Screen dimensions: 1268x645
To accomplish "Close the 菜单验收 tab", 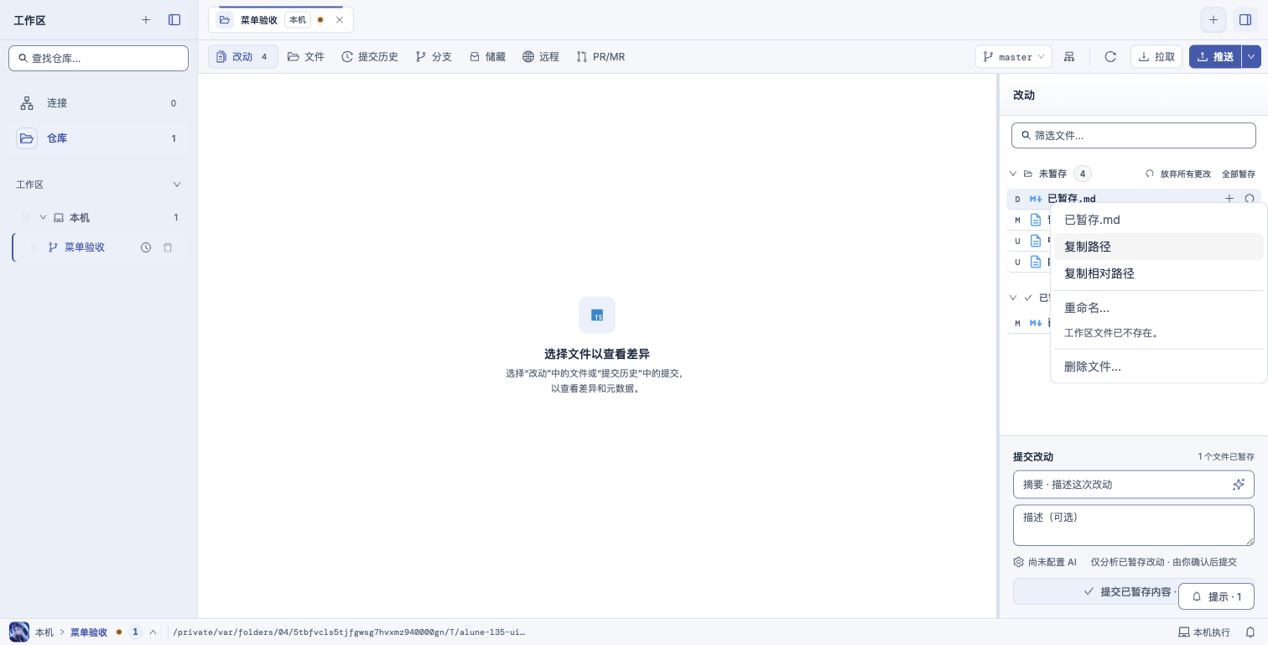I will pos(340,19).
